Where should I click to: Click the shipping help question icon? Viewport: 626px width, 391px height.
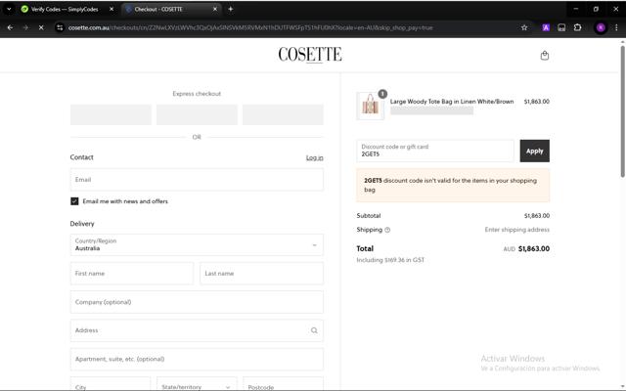coord(387,230)
